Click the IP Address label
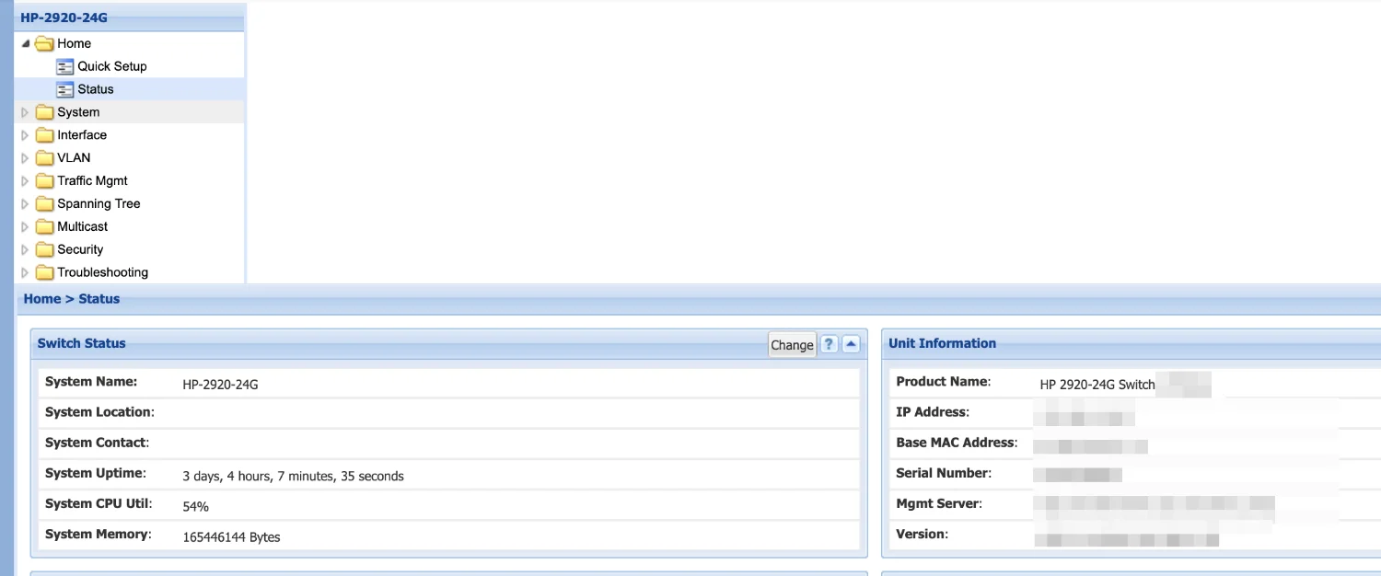The image size is (1381, 576). click(x=933, y=412)
